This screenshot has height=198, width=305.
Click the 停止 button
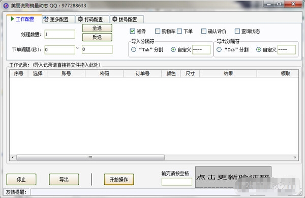(x=21, y=179)
